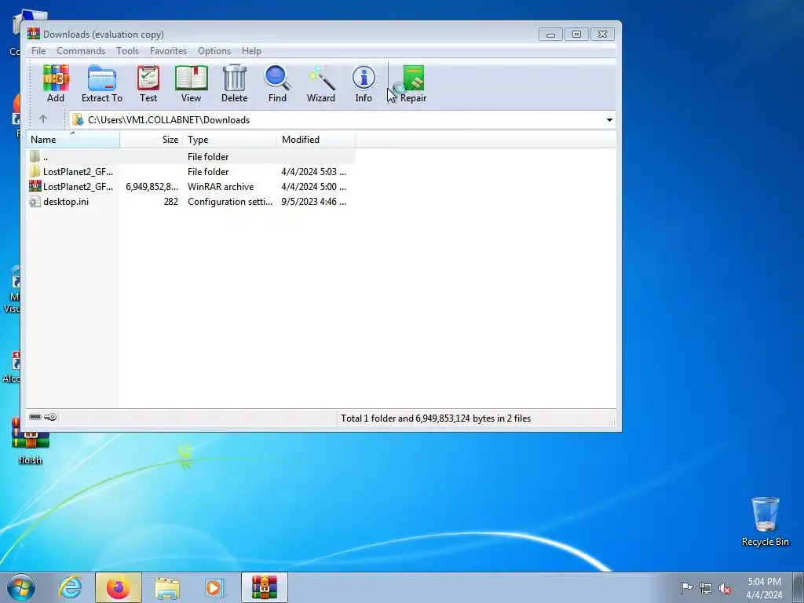
Task: Click the Extract To toolbar icon
Action: pyautogui.click(x=101, y=83)
